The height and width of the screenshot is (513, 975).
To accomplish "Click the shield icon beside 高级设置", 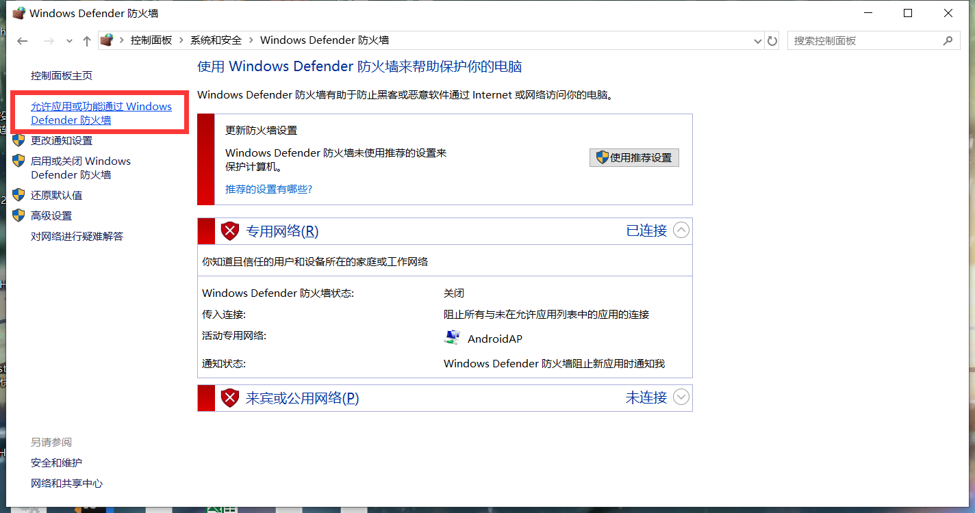I will pyautogui.click(x=18, y=215).
